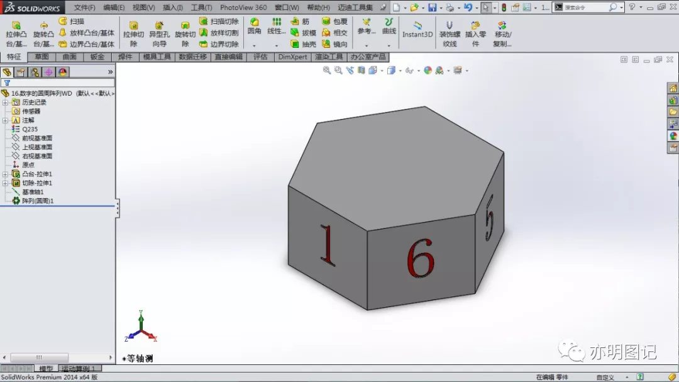679x382 pixels.
Task: Select the Extruded Cut (拉伸切除) tool
Action: click(133, 33)
